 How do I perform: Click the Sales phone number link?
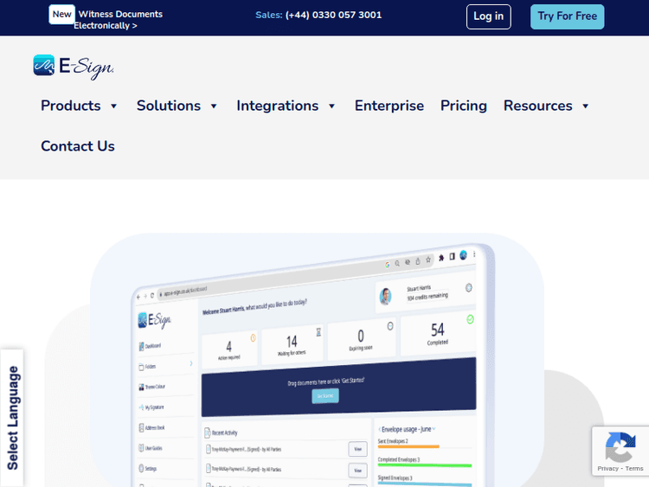point(333,15)
